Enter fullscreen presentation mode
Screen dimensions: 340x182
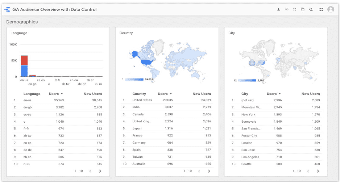point(294,9)
